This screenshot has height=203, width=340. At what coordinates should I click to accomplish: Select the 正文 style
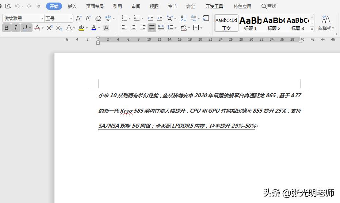tap(226, 23)
